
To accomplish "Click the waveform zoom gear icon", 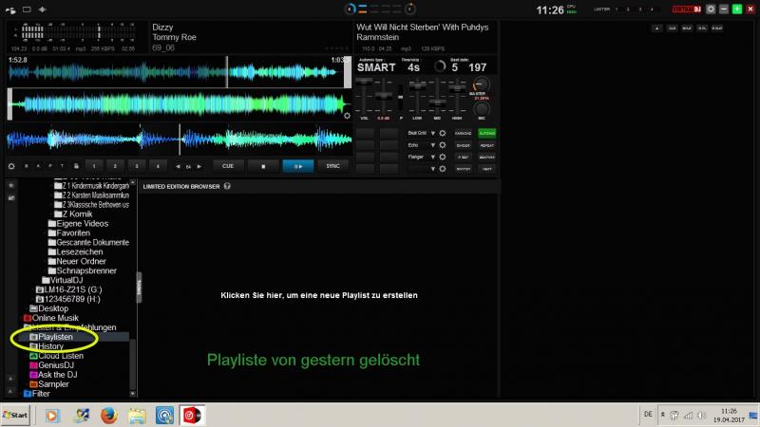I will (347, 116).
